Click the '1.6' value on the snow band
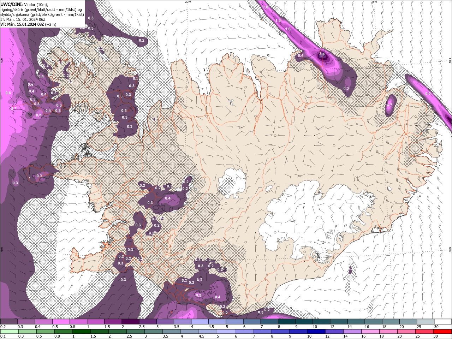The height and width of the screenshot is (339, 452). click(x=288, y=29)
